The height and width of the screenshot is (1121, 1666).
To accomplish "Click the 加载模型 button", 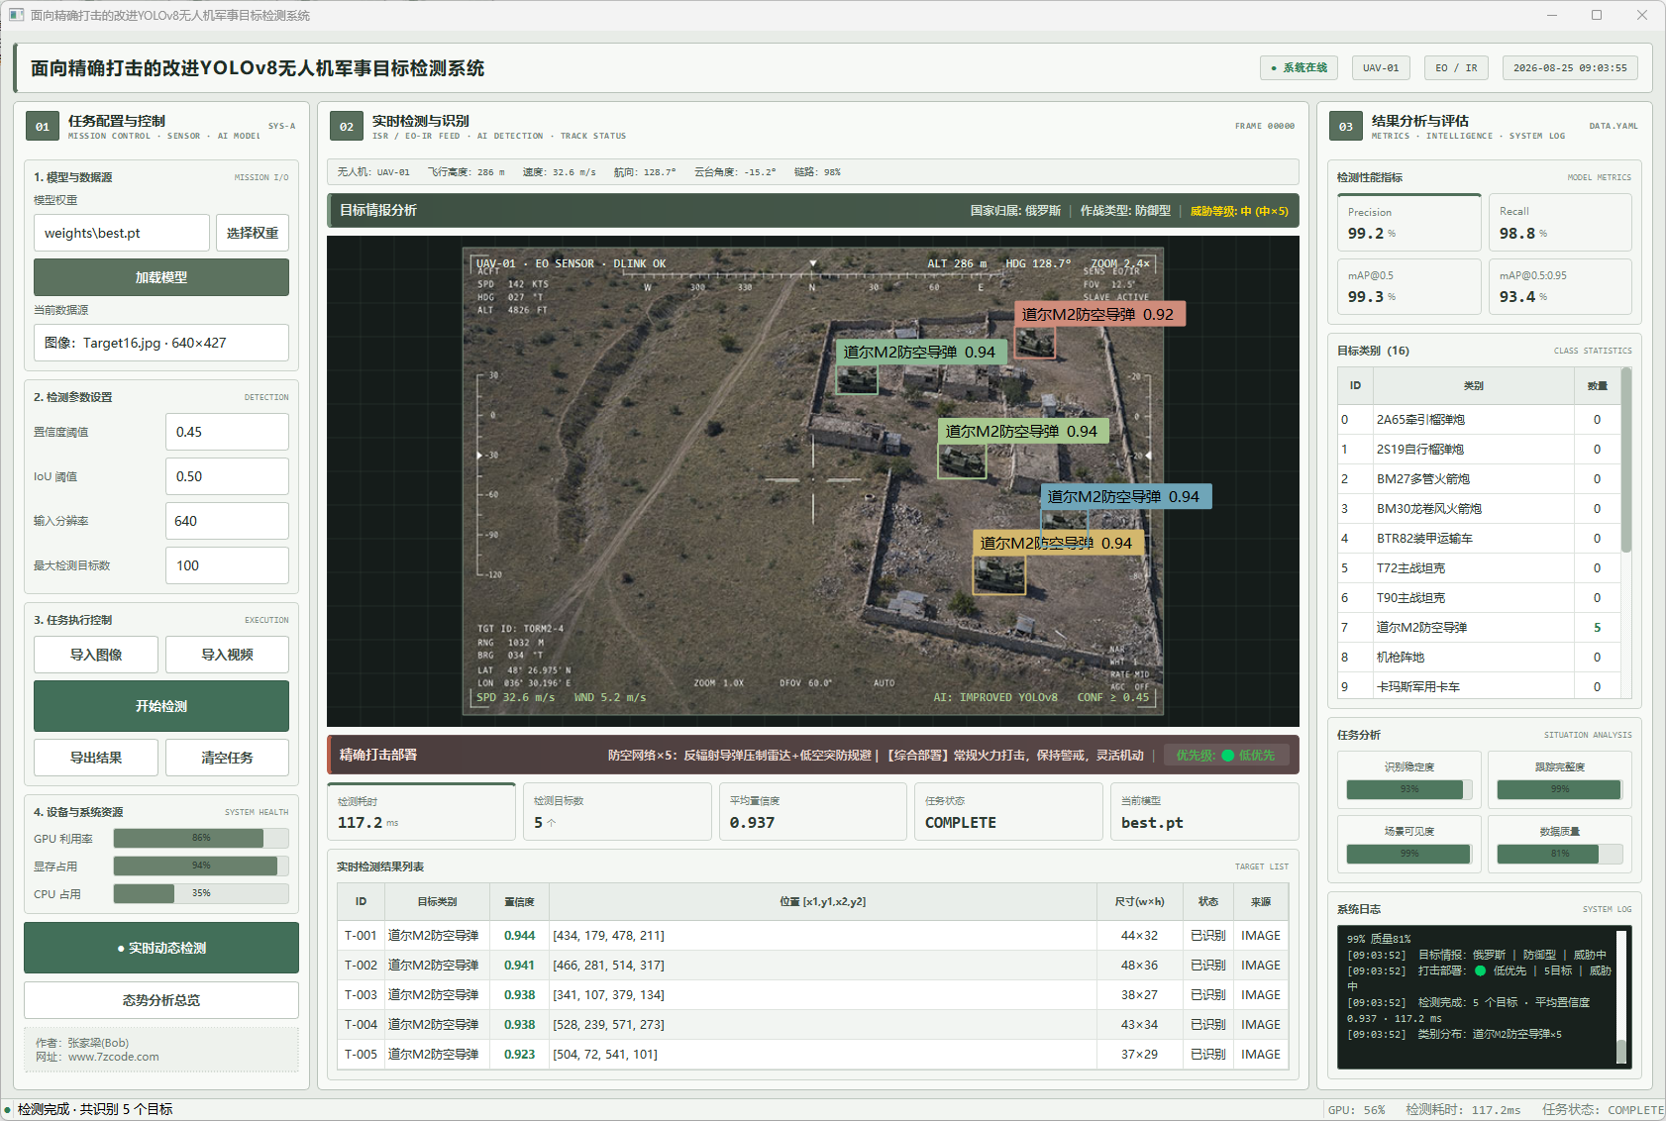I will [161, 277].
